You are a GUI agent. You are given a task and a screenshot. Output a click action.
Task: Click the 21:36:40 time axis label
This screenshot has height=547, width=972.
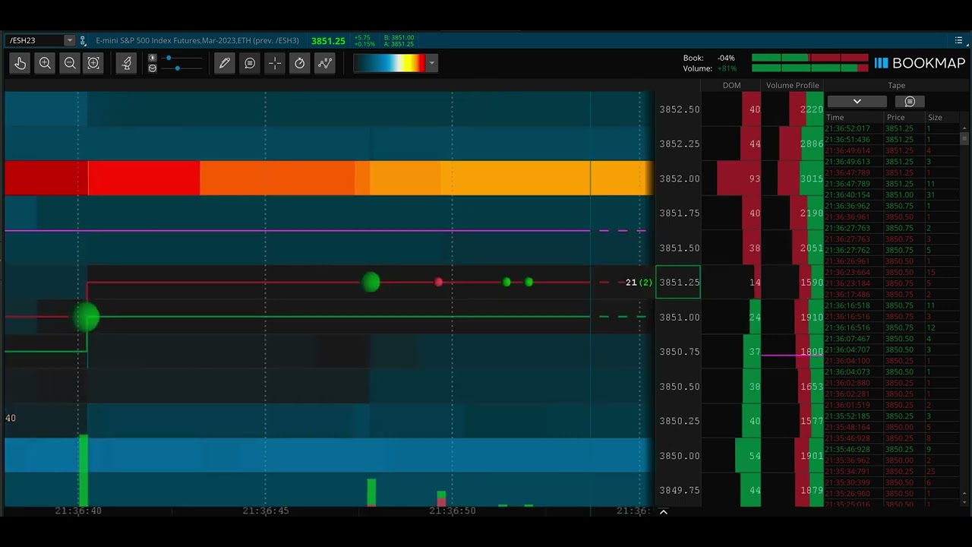78,511
